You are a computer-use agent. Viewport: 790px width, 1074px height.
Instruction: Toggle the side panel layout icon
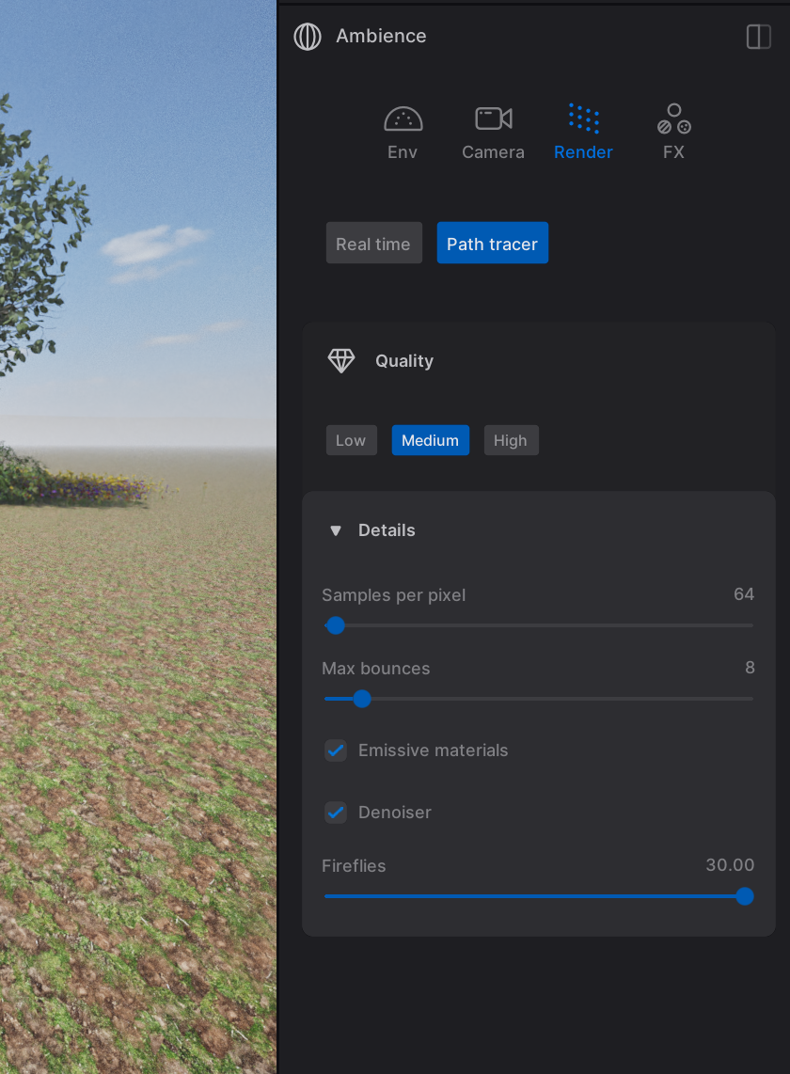(x=758, y=37)
